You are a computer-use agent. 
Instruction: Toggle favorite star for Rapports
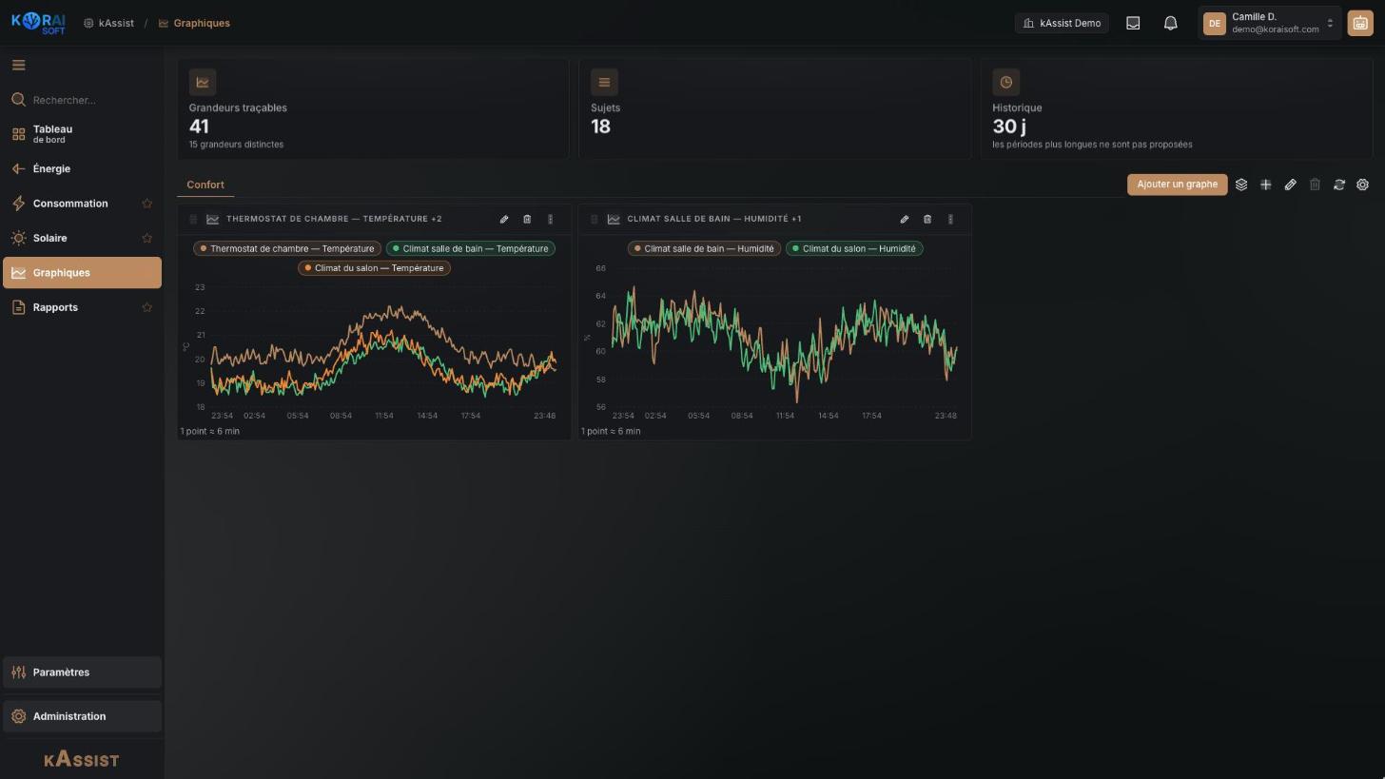pos(146,307)
